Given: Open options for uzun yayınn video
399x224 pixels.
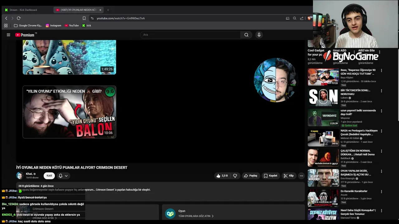Looking at the screenshot, I should [x=381, y=111].
